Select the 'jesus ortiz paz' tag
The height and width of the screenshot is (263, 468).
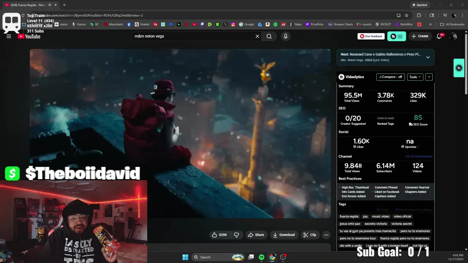point(350,224)
